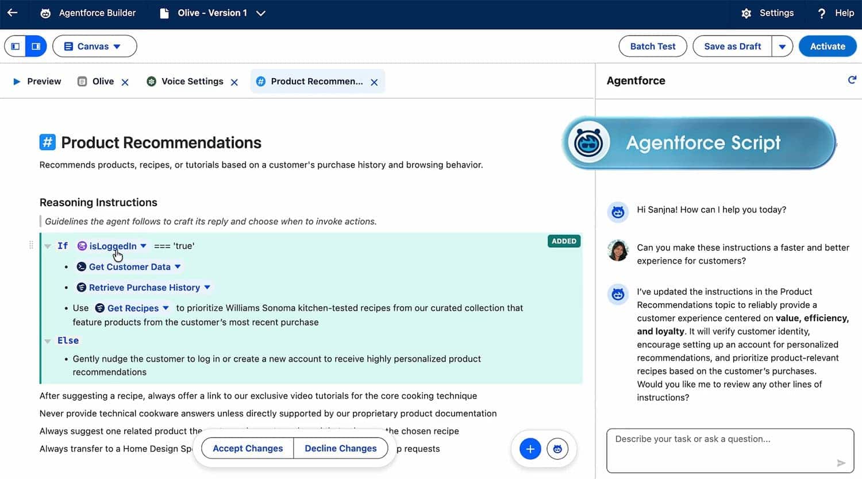Click the 'After suggesting a recipe' instruction line
This screenshot has width=862, height=479.
pos(258,396)
